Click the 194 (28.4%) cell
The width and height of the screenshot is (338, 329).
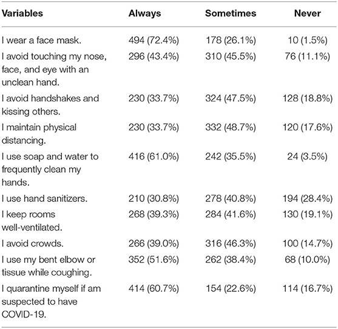pos(308,198)
